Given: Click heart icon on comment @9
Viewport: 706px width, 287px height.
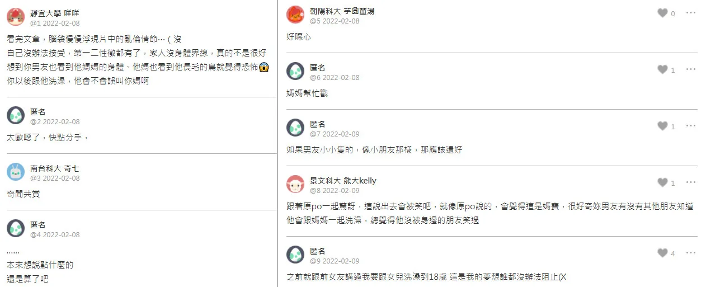Looking at the screenshot, I should point(662,253).
